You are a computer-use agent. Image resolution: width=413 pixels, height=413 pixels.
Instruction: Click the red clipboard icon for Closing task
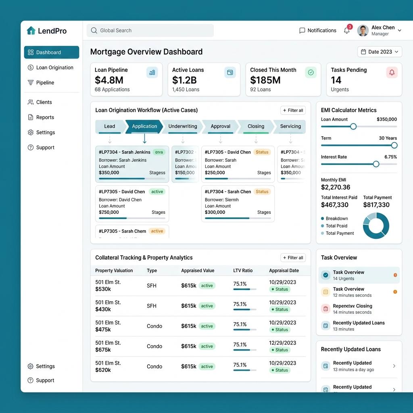[325, 309]
